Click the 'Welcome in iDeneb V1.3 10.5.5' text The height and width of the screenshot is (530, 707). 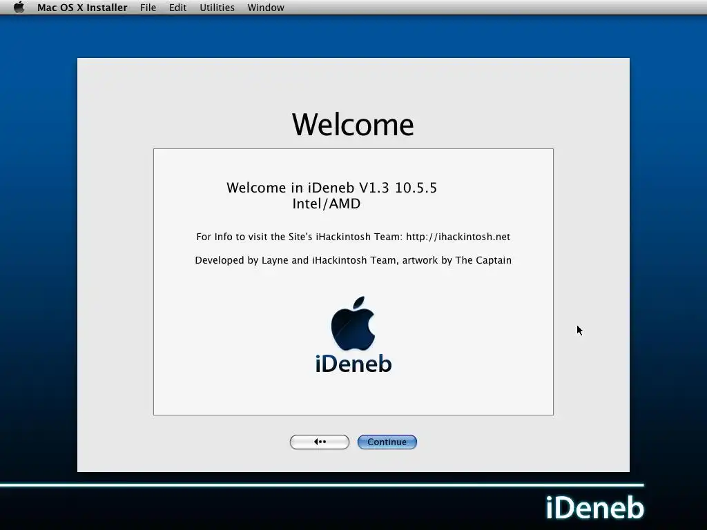coord(332,188)
